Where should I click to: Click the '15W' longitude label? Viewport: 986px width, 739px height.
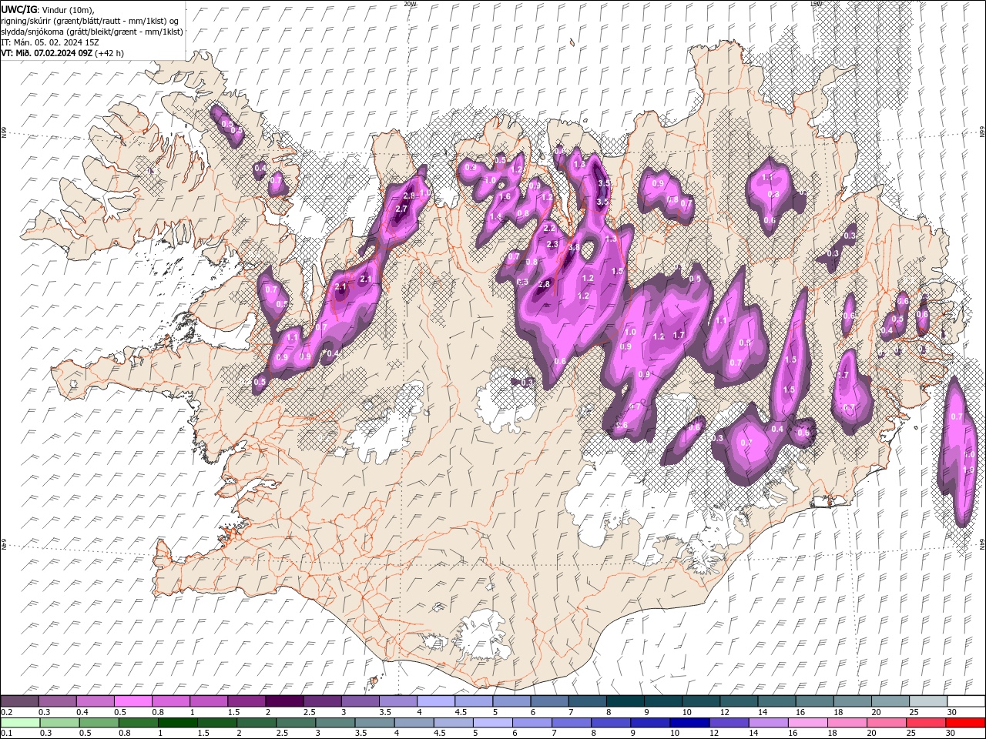816,4
